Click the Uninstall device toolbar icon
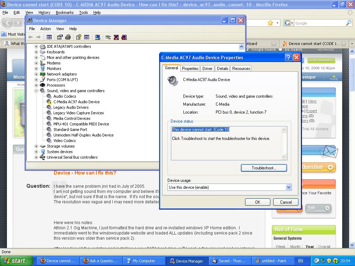 pyautogui.click(x=116, y=37)
